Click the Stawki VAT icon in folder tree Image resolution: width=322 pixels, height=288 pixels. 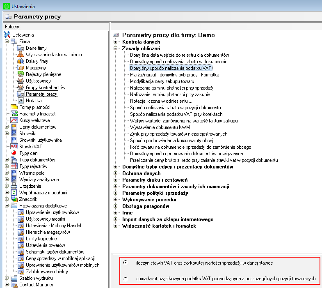(14, 147)
